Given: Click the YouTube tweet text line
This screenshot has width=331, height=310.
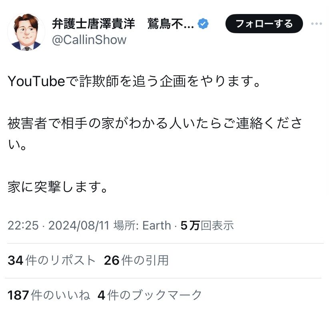Looking at the screenshot, I should 134,81.
